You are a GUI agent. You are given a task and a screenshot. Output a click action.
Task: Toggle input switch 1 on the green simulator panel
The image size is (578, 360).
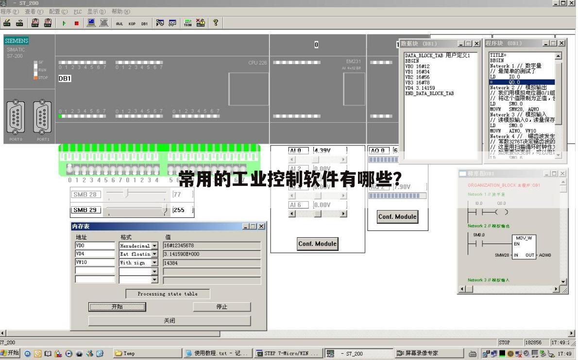point(77,170)
